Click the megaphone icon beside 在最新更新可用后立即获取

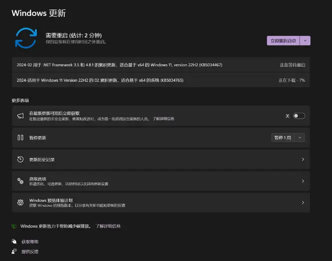click(20, 116)
